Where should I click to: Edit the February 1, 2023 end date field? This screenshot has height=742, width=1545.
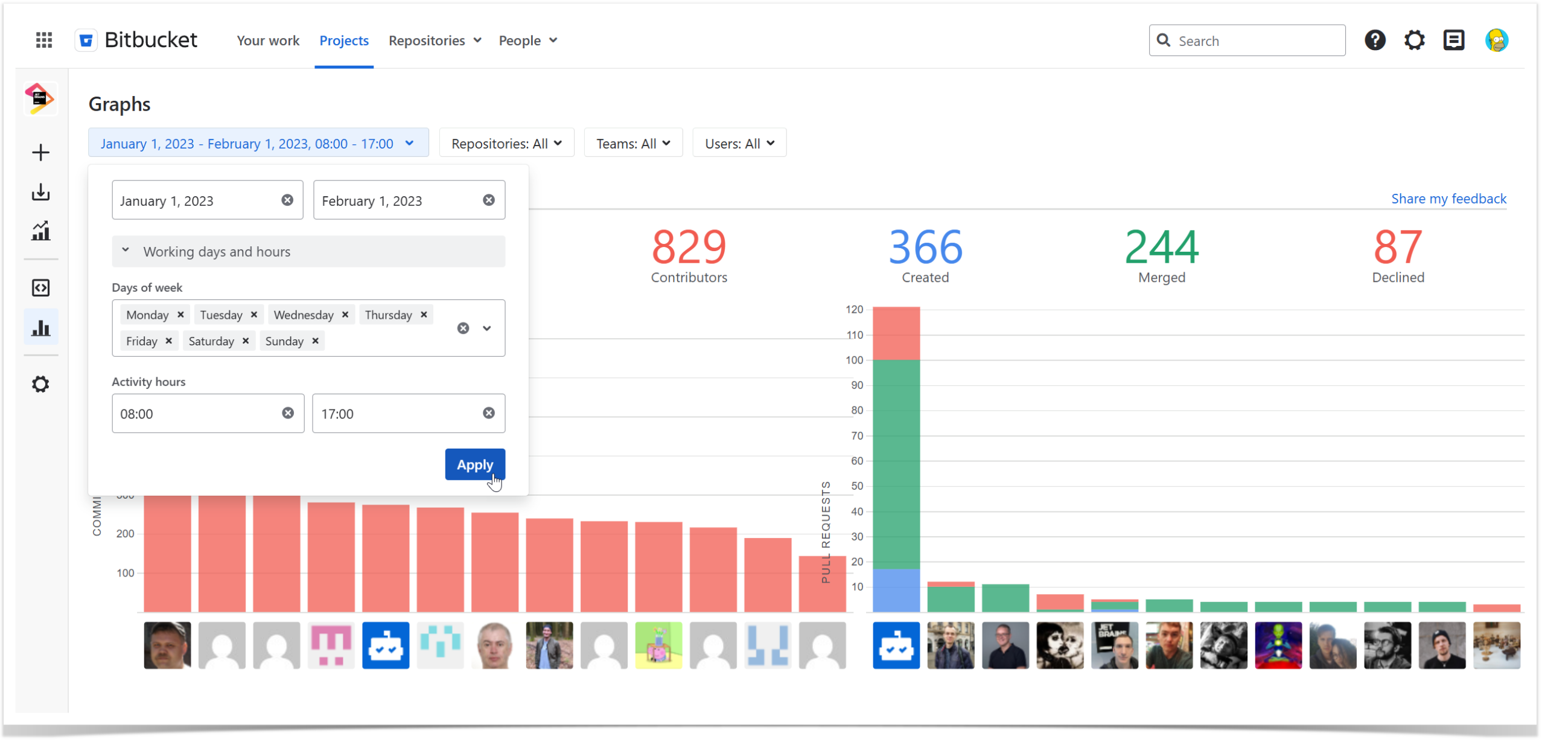[409, 200]
